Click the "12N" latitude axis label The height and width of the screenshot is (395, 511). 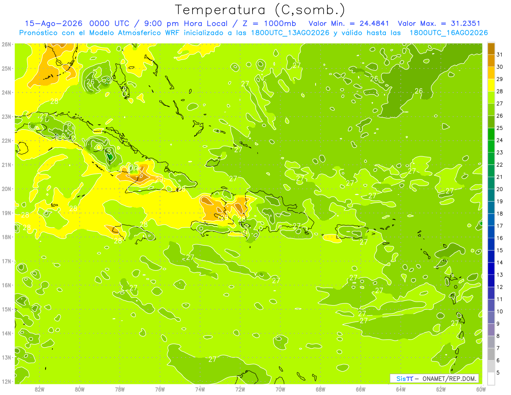[x=6, y=381]
